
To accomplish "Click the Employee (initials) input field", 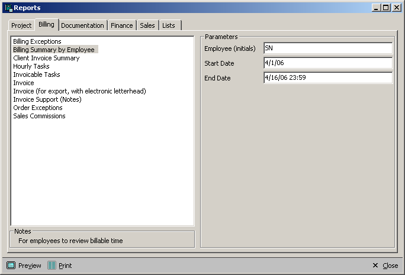I will (327, 48).
